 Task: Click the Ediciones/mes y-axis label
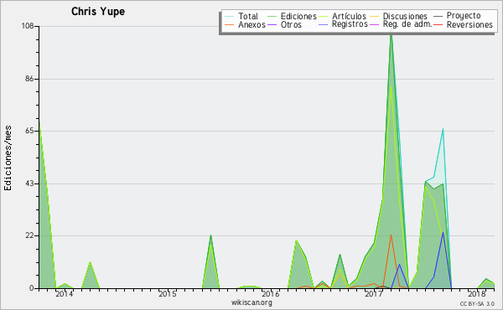point(8,158)
